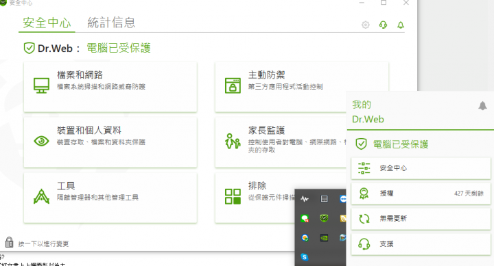Open the 裝置和個人資料 eye card
494x266 pixels.
110,142
